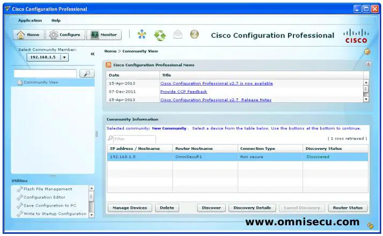
Task: Open the Monitor section
Action: click(x=104, y=35)
